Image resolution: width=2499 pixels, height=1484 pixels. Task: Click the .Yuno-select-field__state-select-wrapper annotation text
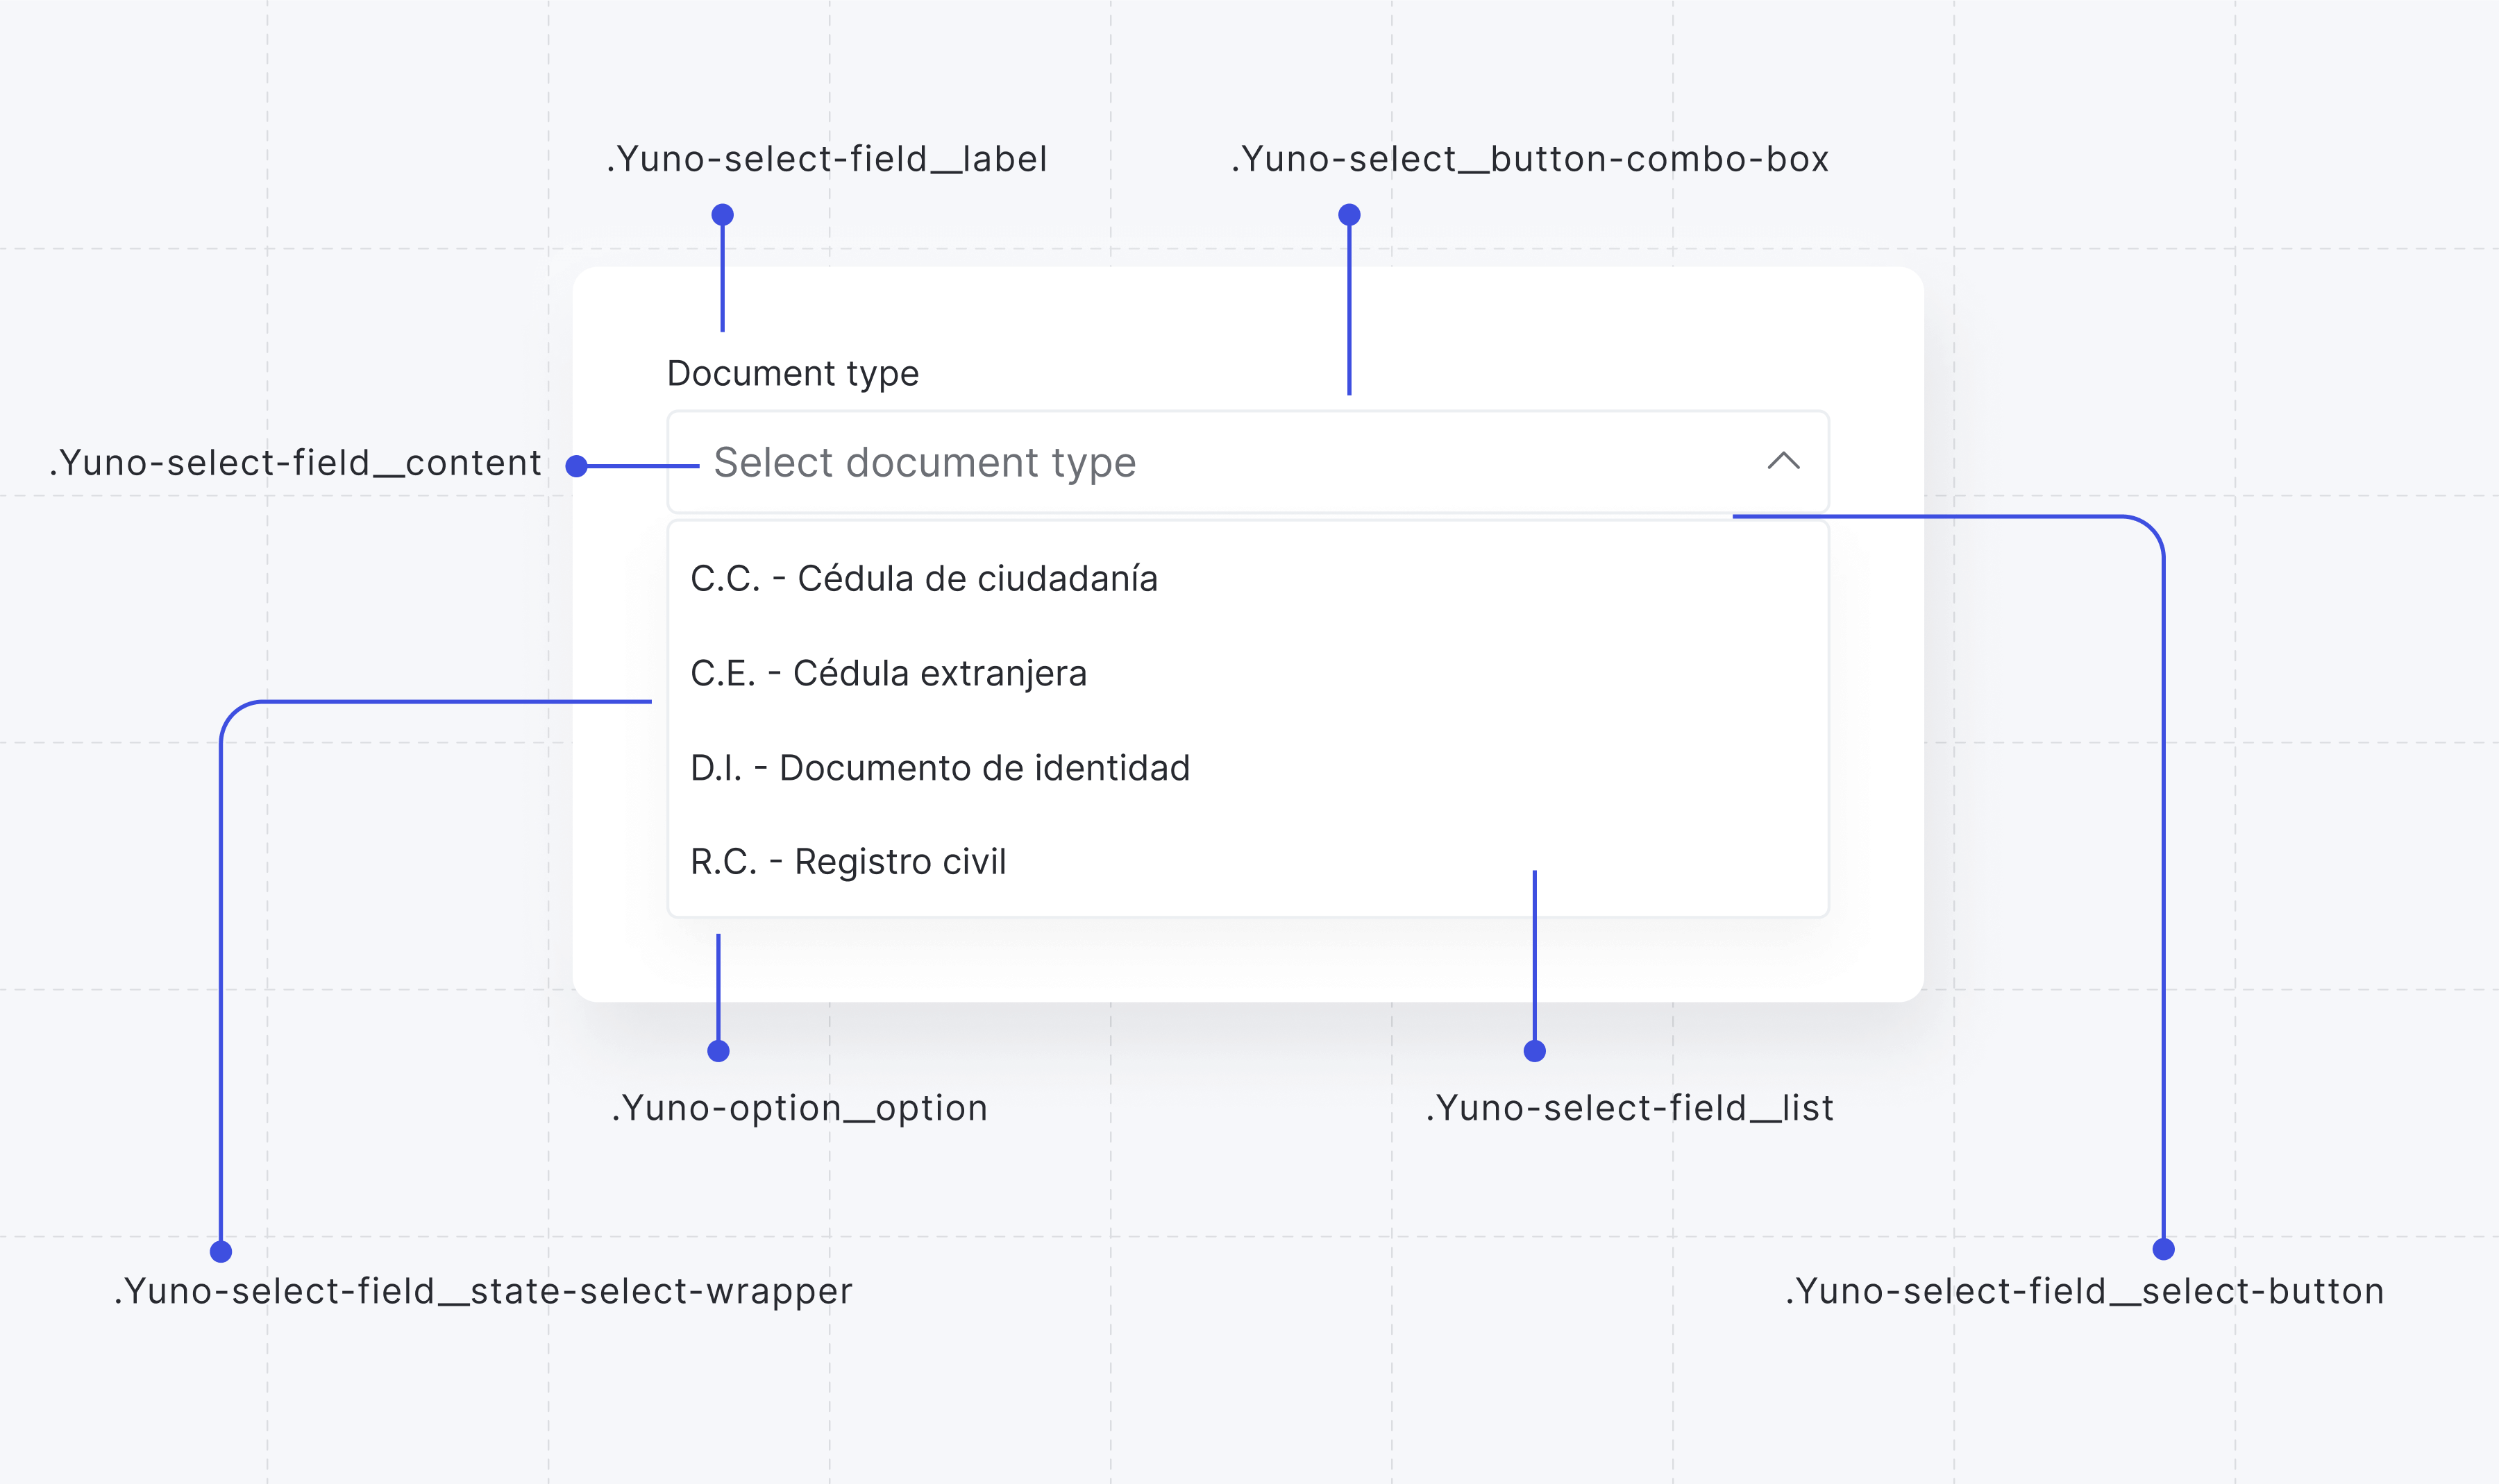click(x=483, y=1291)
